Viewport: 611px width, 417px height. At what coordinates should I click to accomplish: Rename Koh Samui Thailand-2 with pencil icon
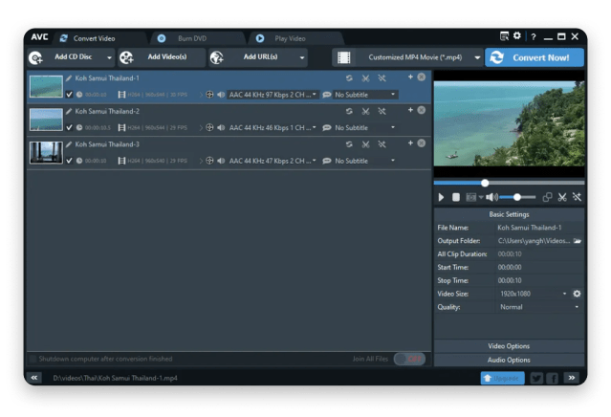[69, 112]
